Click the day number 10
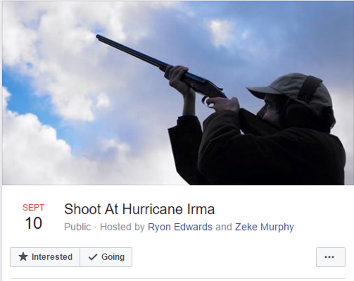 click(33, 223)
